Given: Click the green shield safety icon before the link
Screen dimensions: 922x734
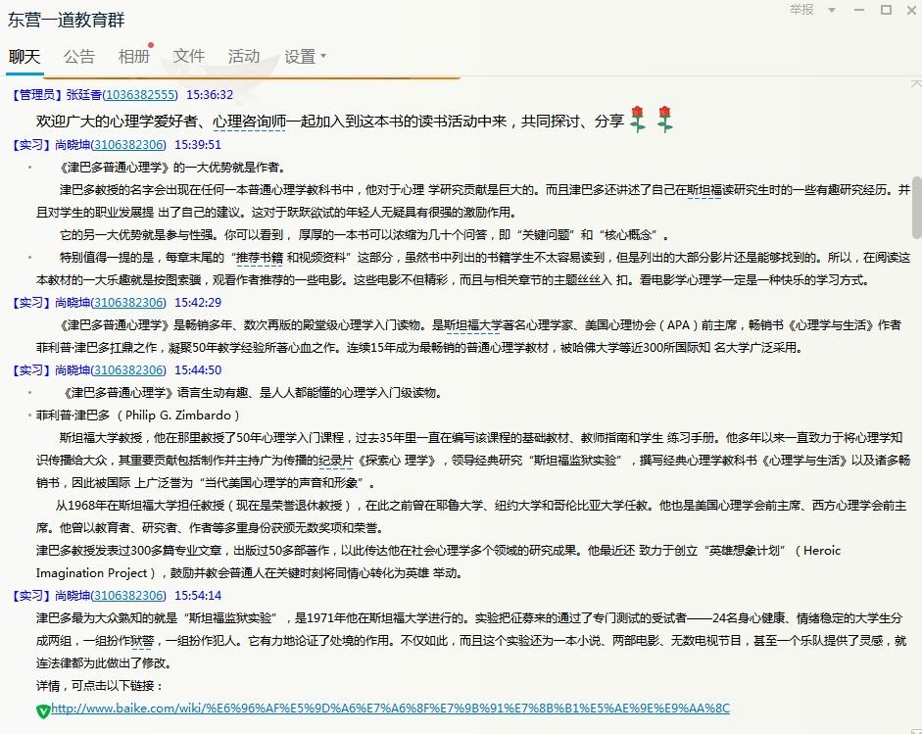Looking at the screenshot, I should click(43, 710).
